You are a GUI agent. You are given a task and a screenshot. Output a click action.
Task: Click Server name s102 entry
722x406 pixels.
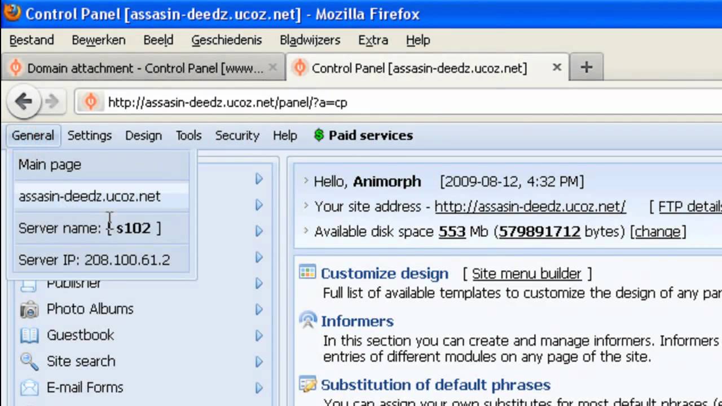pos(102,228)
